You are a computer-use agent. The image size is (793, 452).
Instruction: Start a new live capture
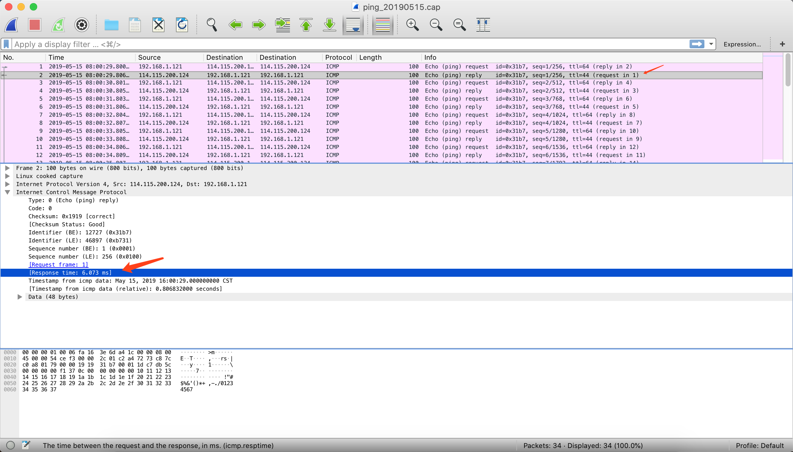(x=11, y=25)
